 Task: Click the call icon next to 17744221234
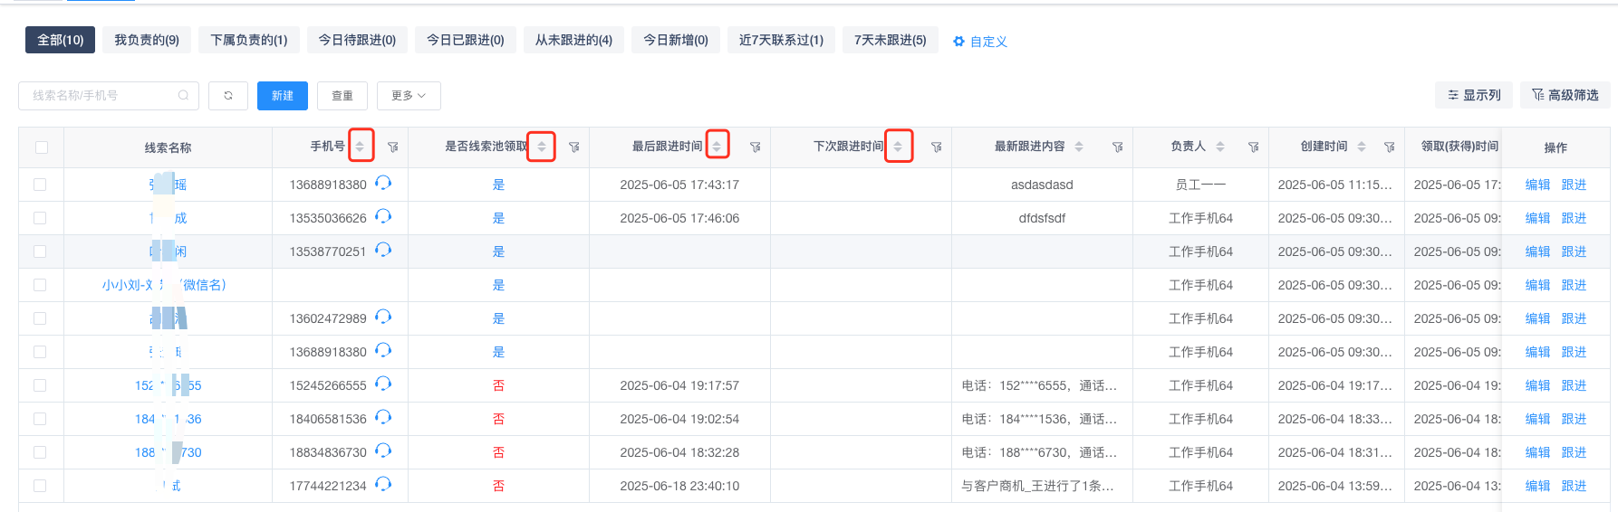(383, 485)
